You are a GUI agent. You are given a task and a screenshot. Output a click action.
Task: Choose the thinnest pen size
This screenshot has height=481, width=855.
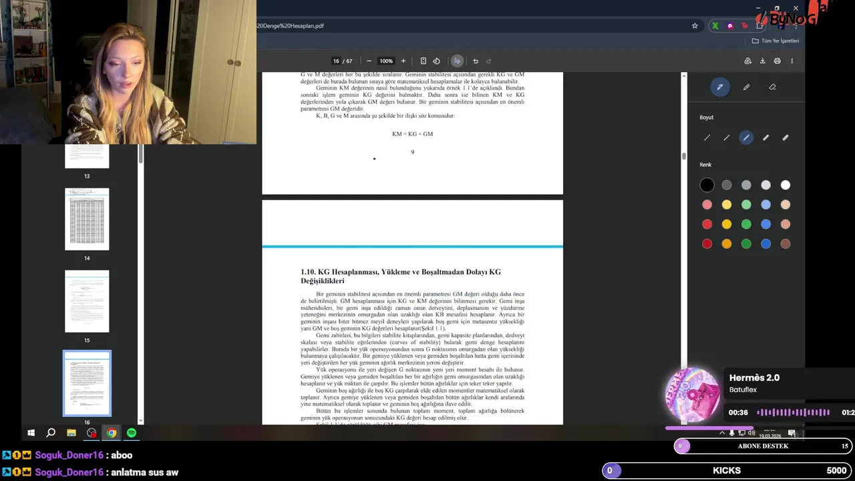[707, 138]
